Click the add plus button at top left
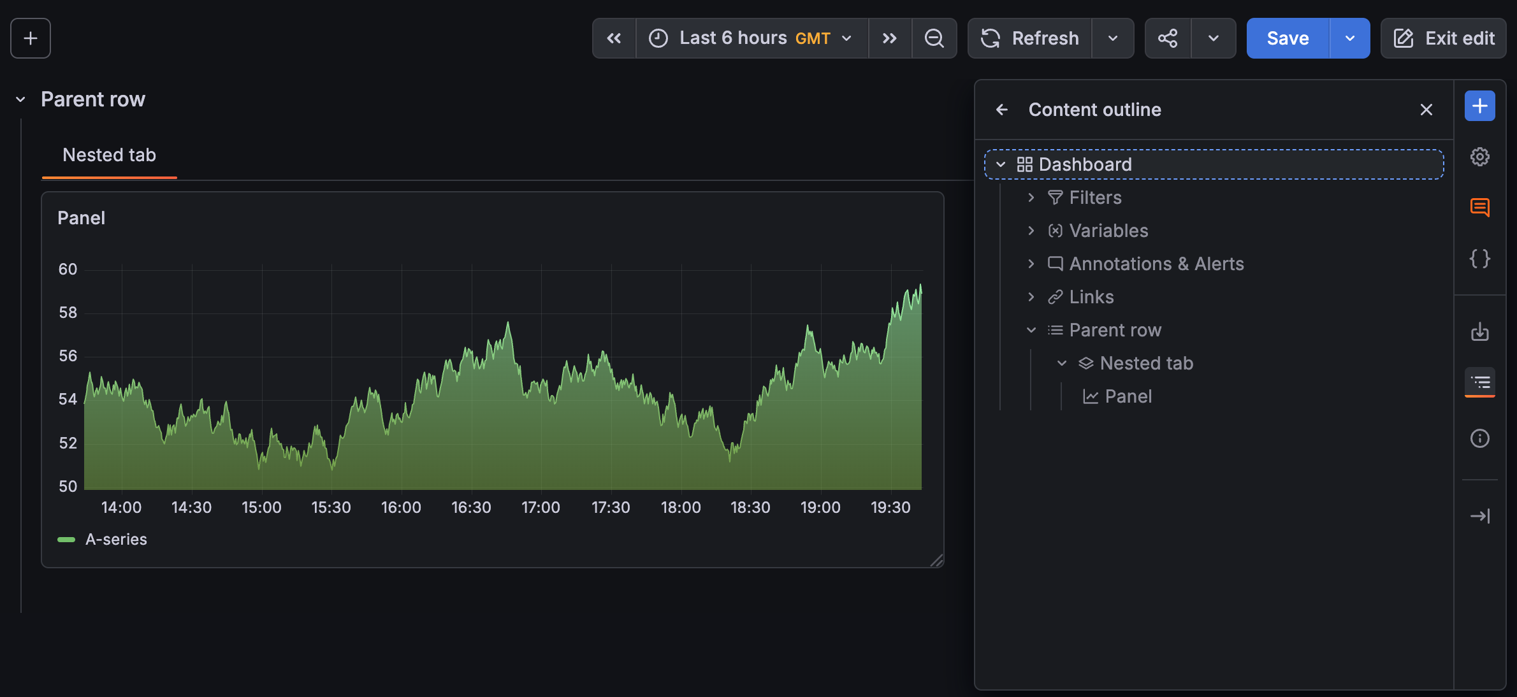This screenshot has width=1517, height=697. pyautogui.click(x=31, y=38)
